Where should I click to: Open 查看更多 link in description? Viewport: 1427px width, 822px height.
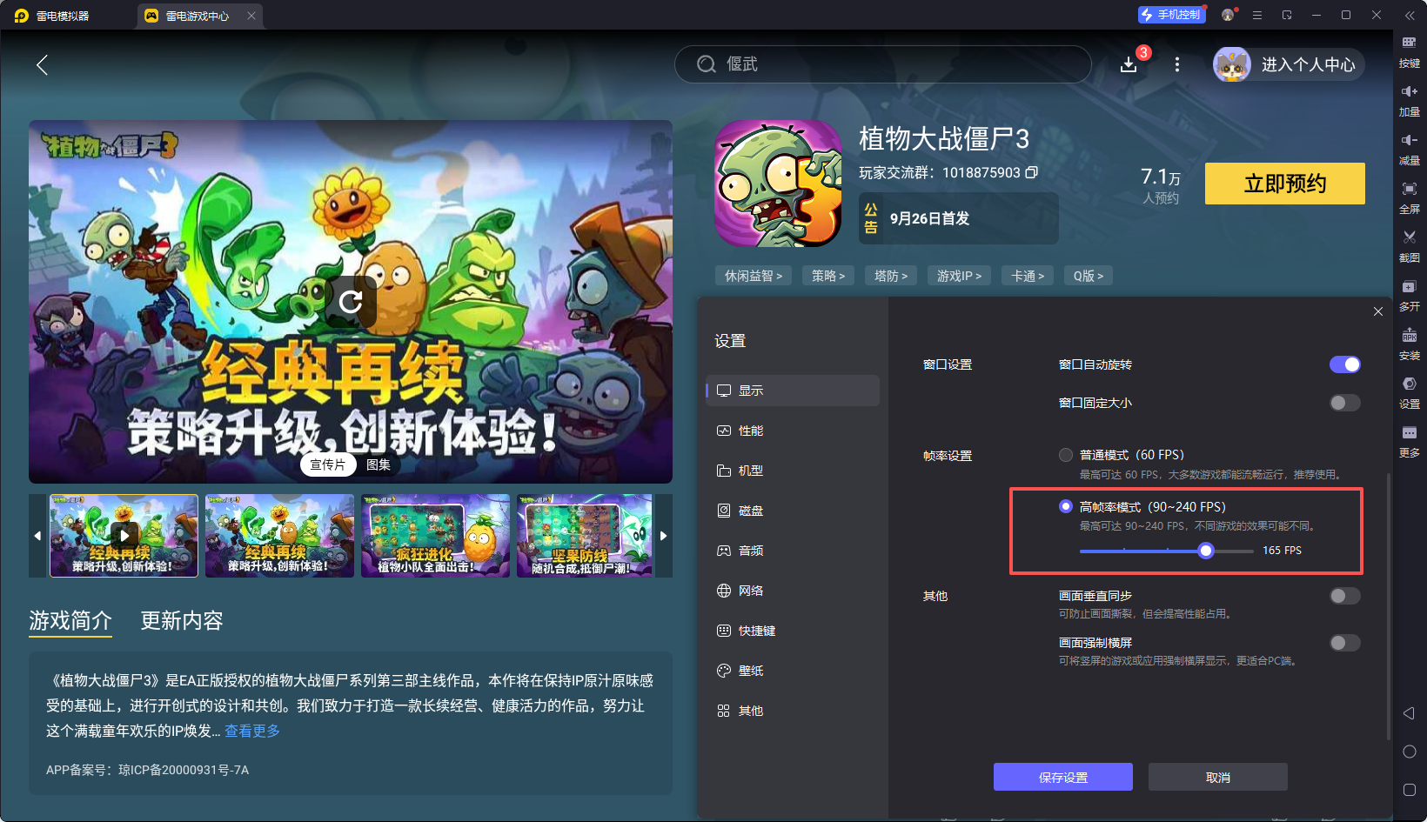click(x=252, y=731)
